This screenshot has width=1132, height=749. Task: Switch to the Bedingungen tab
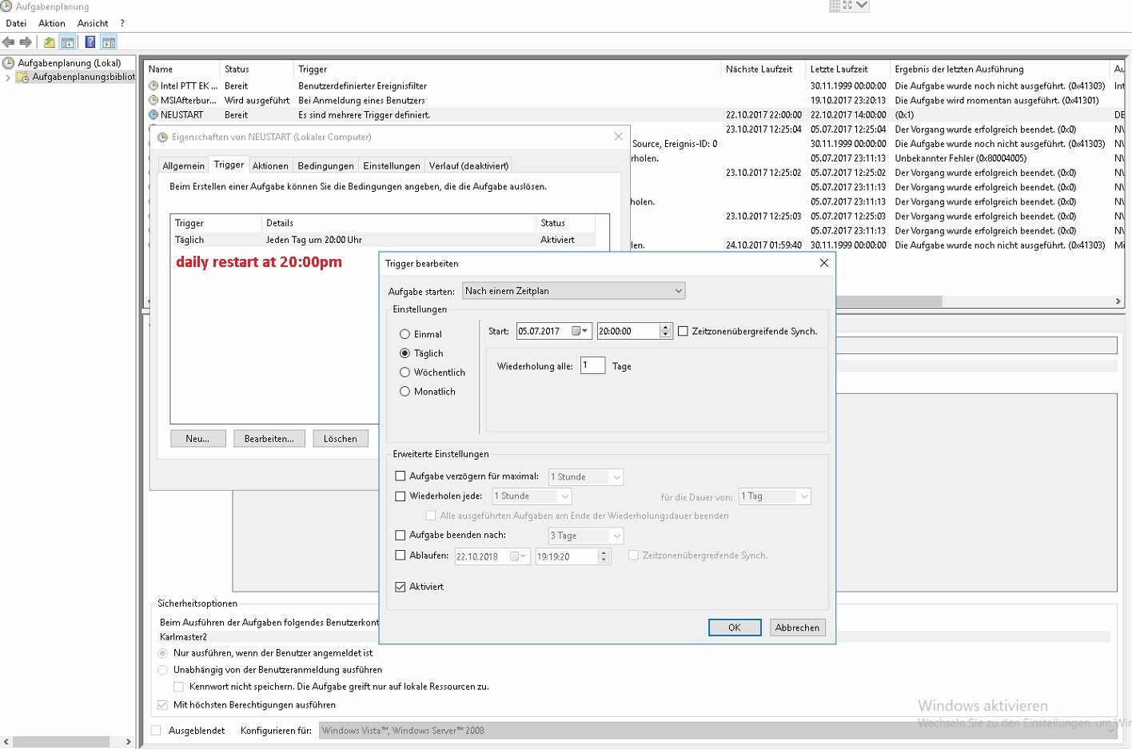(325, 165)
